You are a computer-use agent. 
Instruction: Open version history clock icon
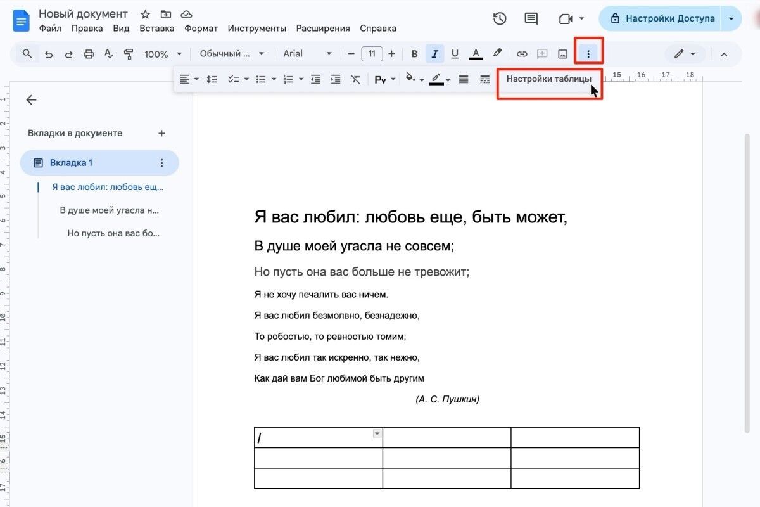point(500,19)
